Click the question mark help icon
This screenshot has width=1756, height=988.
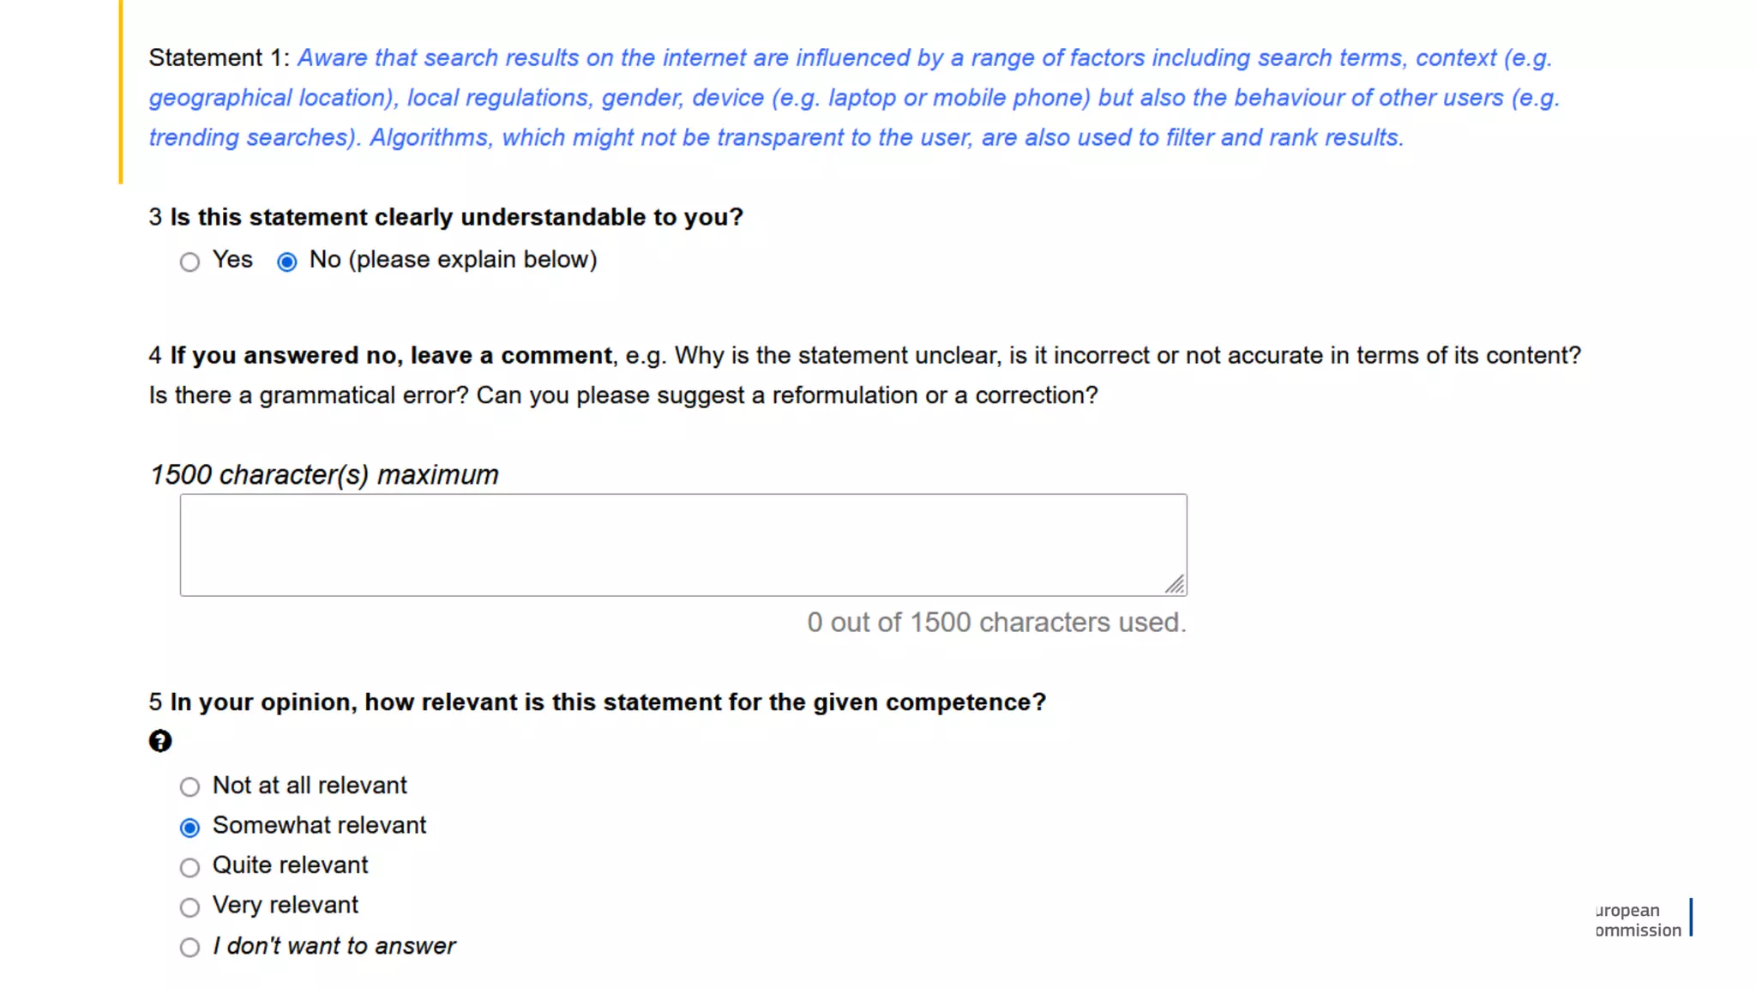coord(160,741)
